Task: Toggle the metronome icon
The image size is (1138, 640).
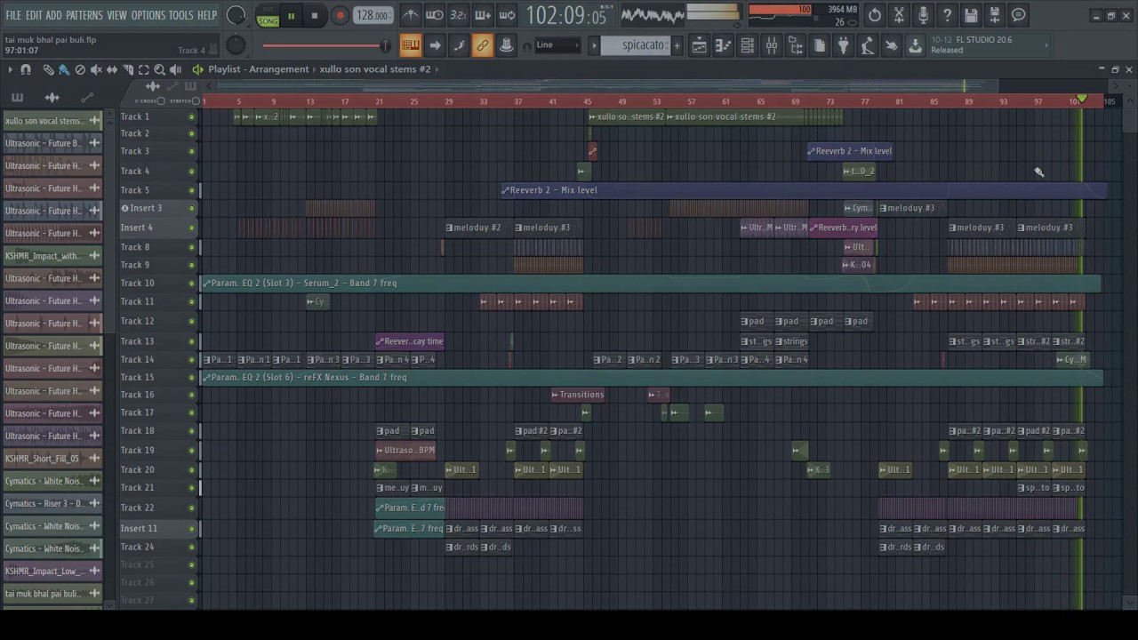Action: tap(411, 15)
